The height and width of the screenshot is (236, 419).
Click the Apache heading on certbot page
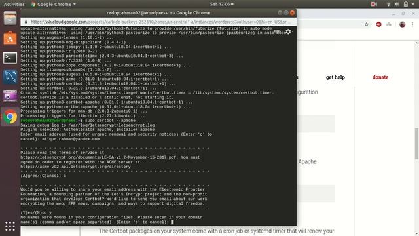(x=307, y=162)
